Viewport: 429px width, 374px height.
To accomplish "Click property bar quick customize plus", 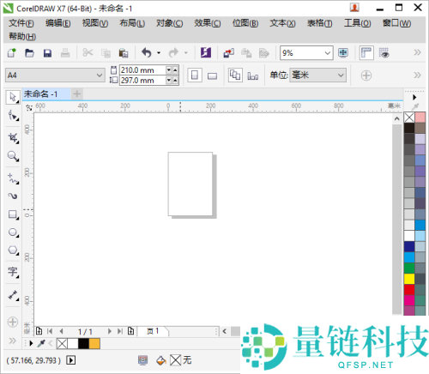I will click(366, 75).
